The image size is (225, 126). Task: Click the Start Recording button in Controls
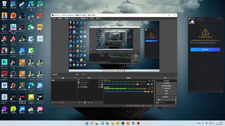pyautogui.click(x=166, y=83)
